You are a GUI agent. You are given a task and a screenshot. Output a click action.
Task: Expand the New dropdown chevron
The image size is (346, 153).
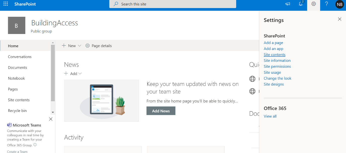tap(79, 46)
